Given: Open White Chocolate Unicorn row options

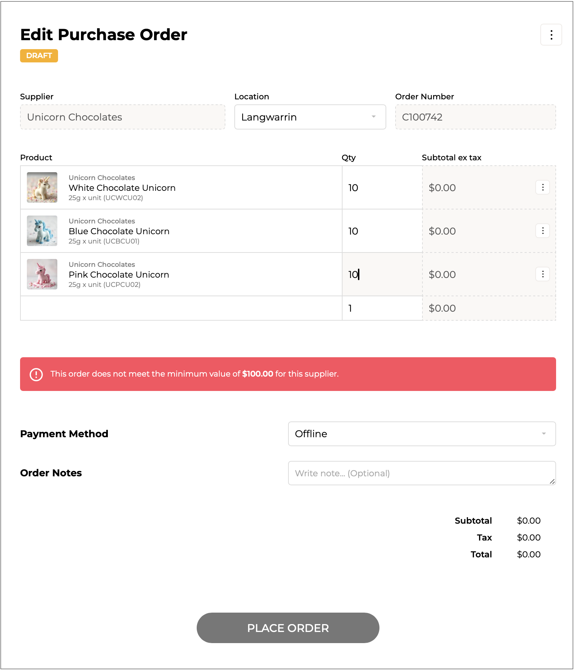Looking at the screenshot, I should [543, 187].
